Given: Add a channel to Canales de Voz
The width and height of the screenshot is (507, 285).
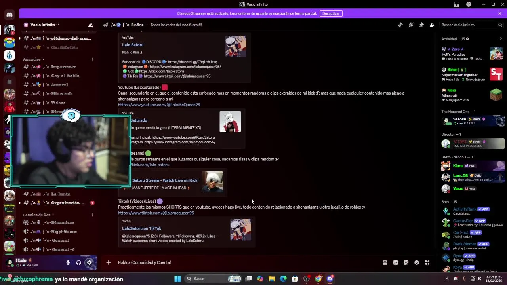Looking at the screenshot, I should (x=92, y=215).
